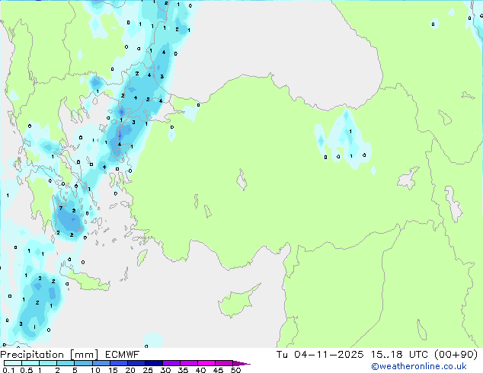This screenshot has height=373, width=483.
Task: Click the legend swatch for 0.5–1 mm
Action: click(x=30, y=363)
